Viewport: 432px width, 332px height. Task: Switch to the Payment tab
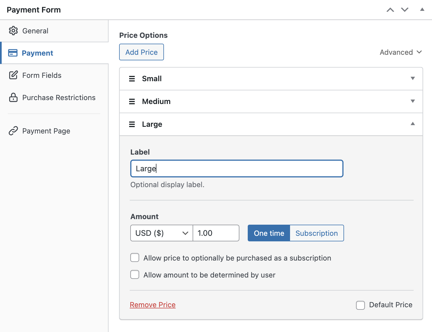click(37, 53)
